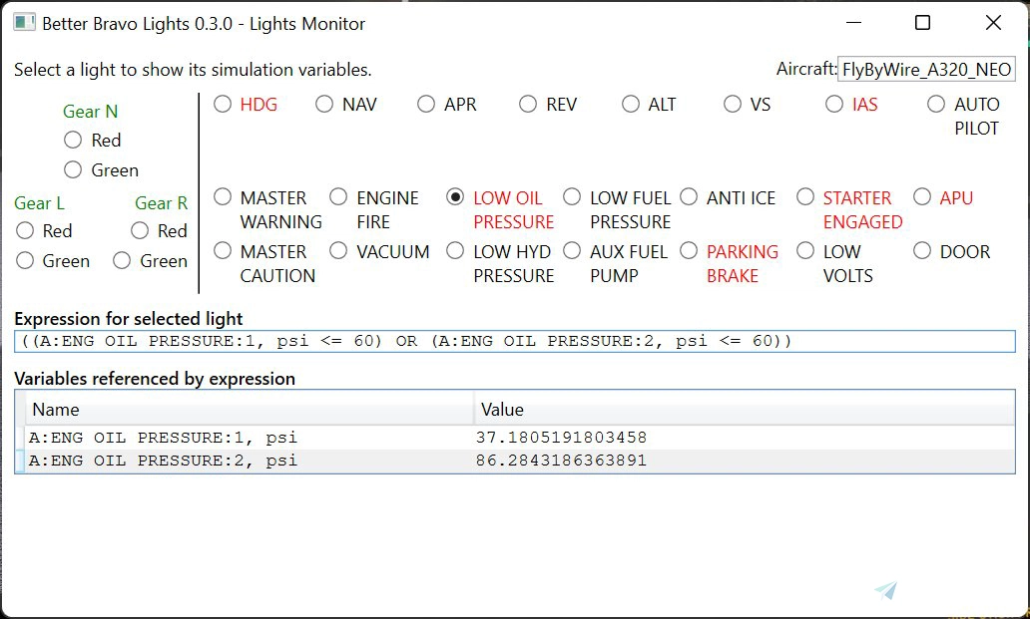Viewport: 1030px width, 619px height.
Task: Click the selected light expression field
Action: pos(515,341)
